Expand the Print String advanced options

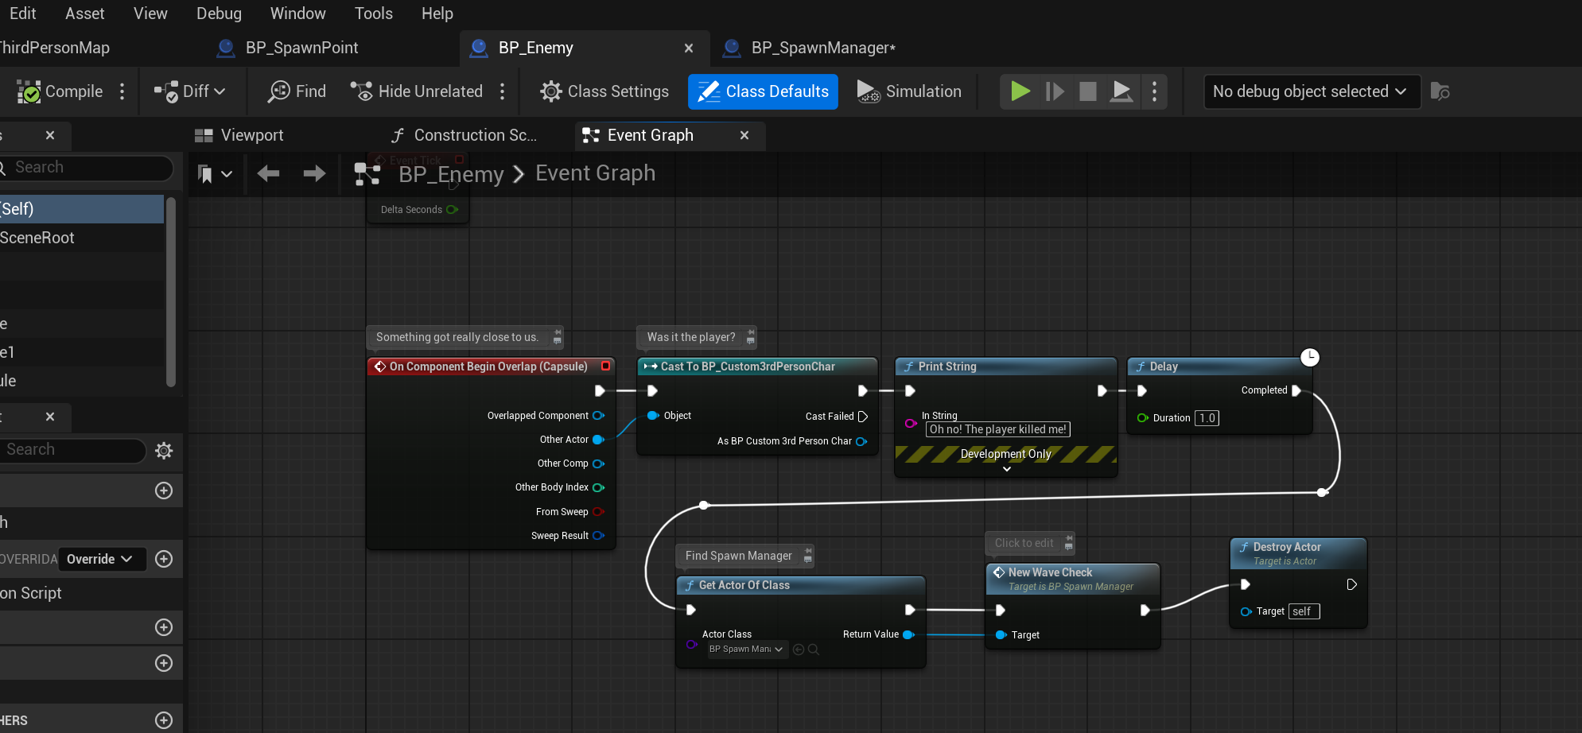coord(1007,469)
